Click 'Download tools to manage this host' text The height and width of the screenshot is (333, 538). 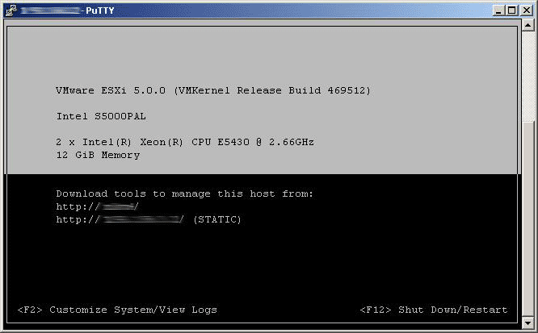(185, 194)
